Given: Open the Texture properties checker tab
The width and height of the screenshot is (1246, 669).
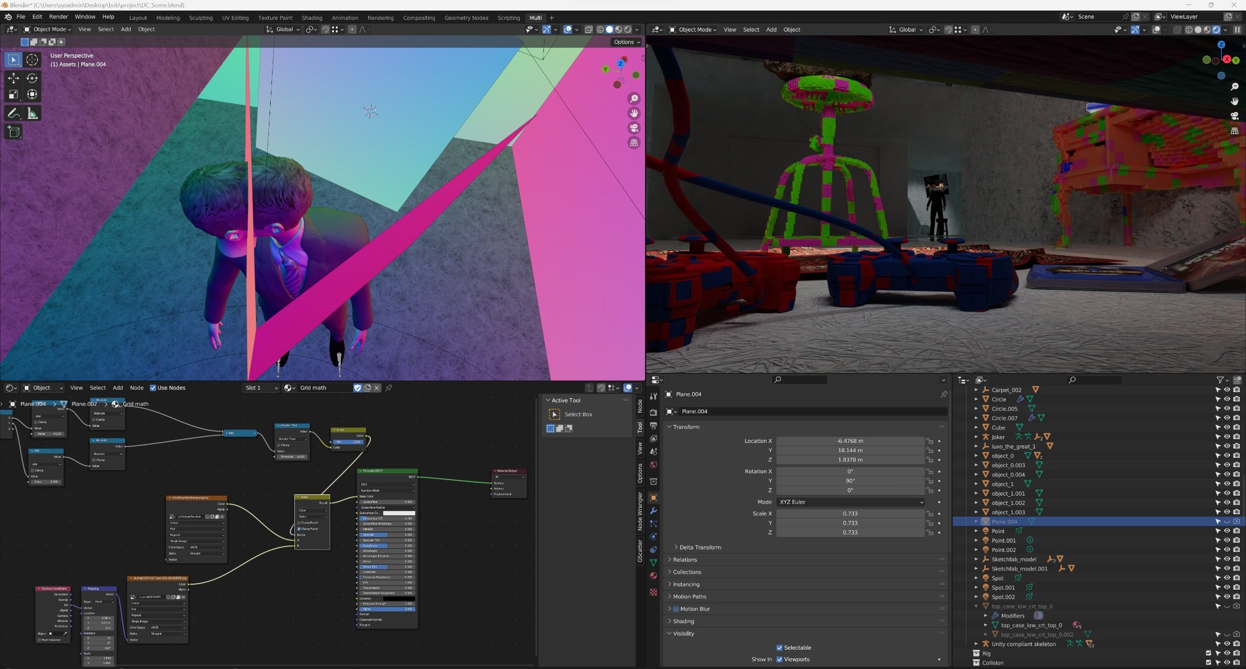Looking at the screenshot, I should coord(653,592).
